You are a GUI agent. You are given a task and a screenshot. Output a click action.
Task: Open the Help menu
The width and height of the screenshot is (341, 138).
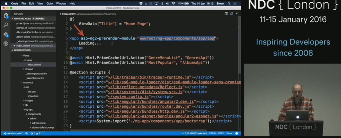pos(72,3)
